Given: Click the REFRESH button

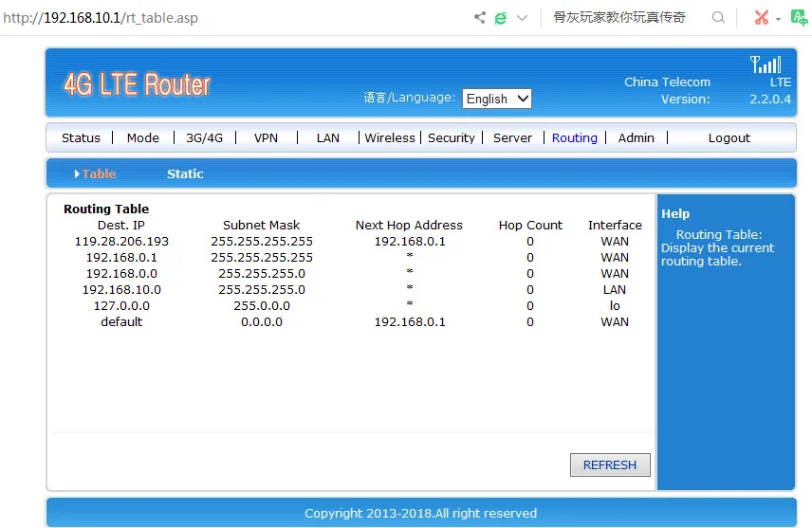Looking at the screenshot, I should point(610,464).
